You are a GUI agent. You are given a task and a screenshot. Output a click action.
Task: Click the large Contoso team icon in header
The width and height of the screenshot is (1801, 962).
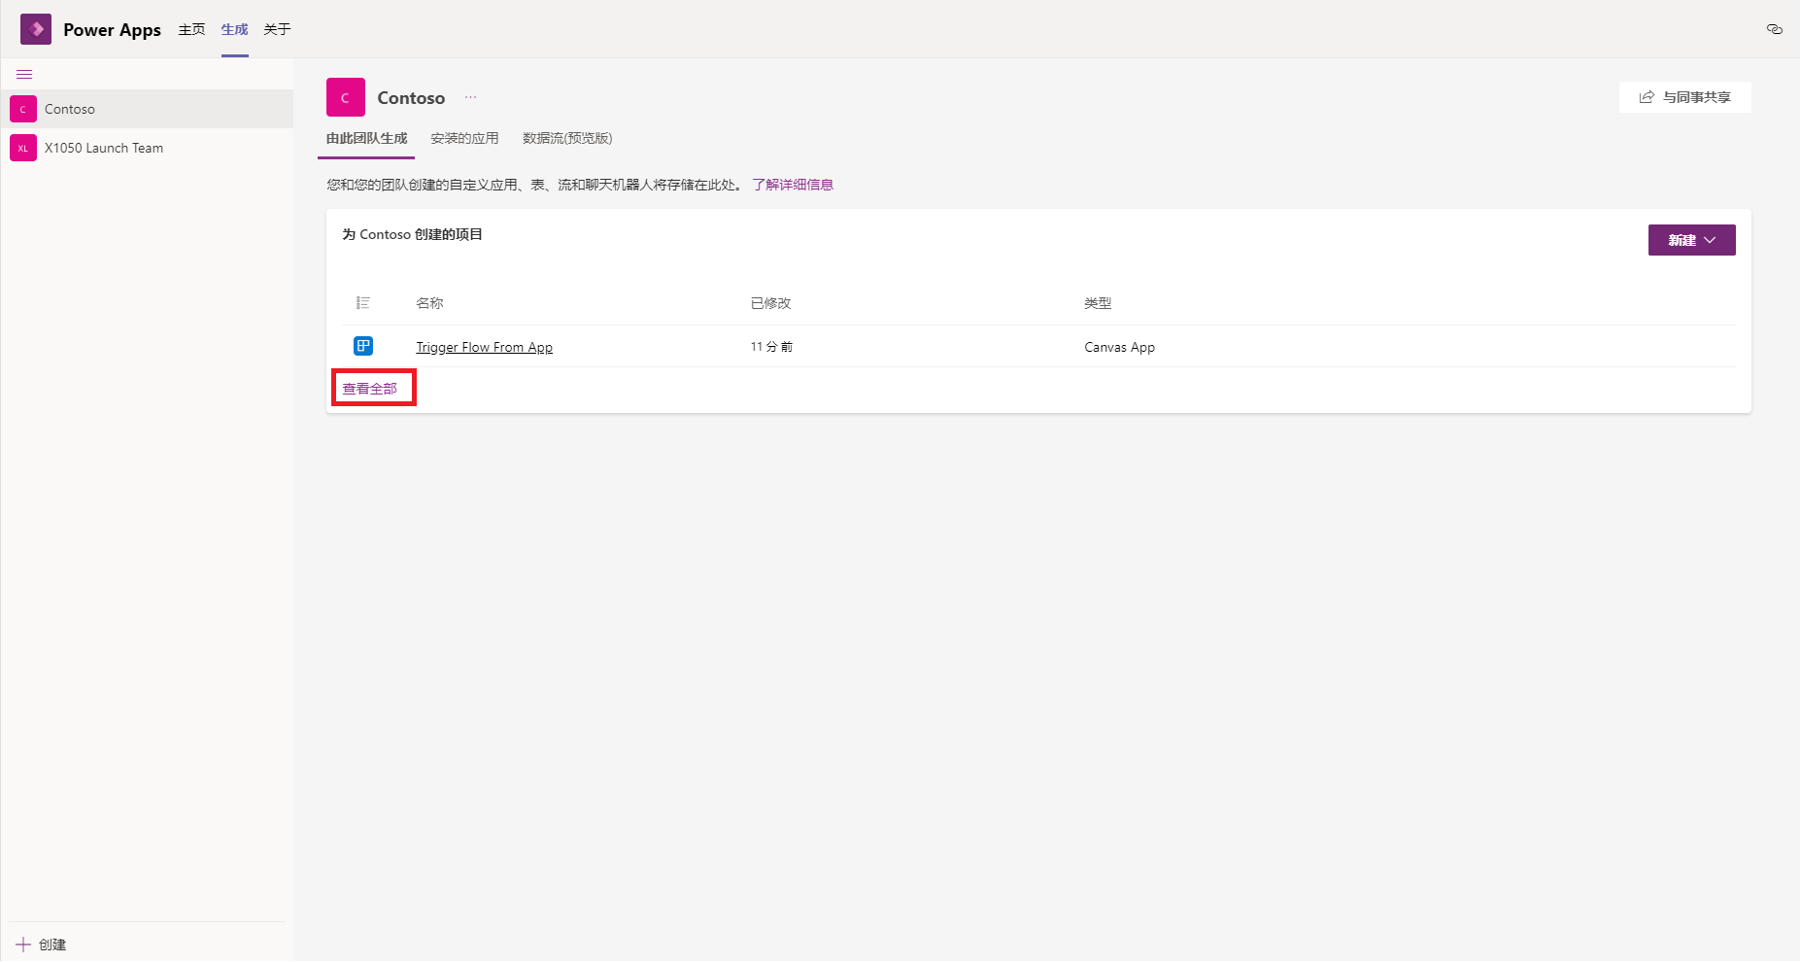point(346,97)
